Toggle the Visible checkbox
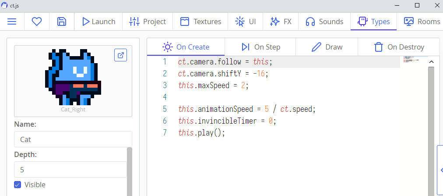 coord(18,185)
